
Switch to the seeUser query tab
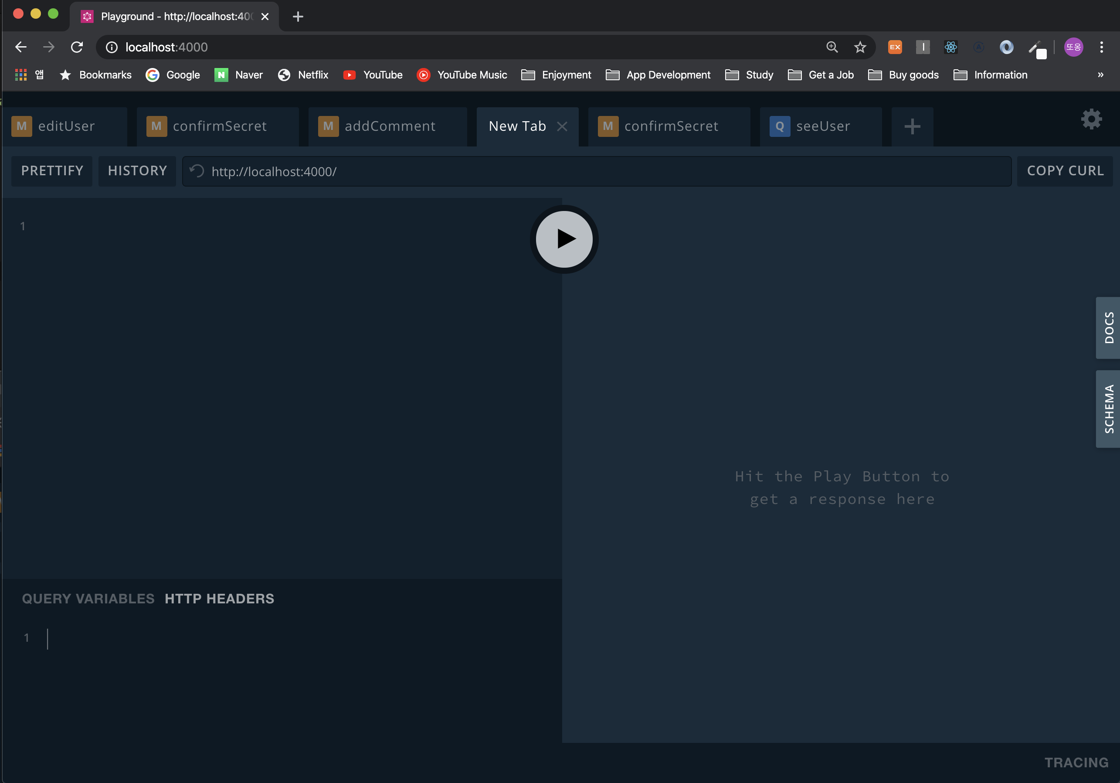point(821,126)
